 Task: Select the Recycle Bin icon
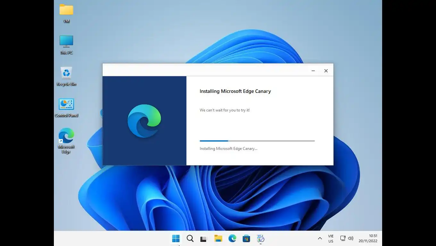tap(66, 76)
